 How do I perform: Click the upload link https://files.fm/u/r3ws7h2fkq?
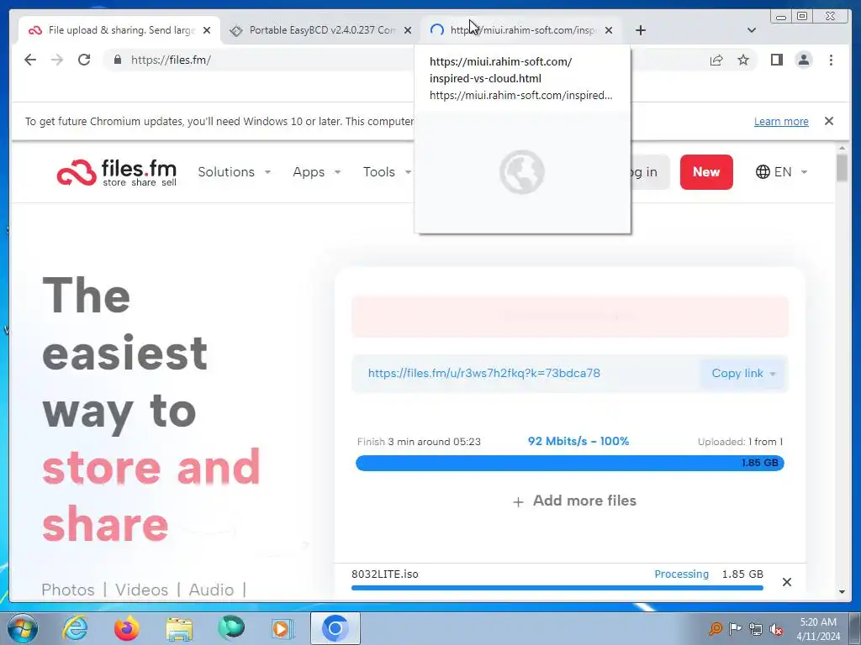[483, 373]
